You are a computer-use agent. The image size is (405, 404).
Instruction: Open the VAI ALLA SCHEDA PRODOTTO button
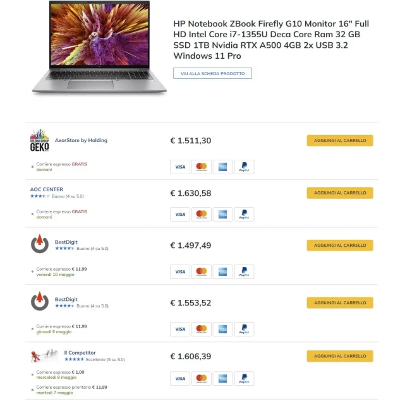tap(212, 73)
